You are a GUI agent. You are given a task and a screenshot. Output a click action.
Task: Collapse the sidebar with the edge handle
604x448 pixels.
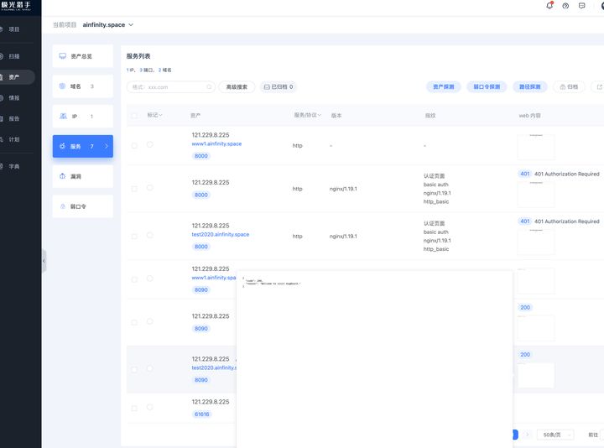(x=44, y=261)
